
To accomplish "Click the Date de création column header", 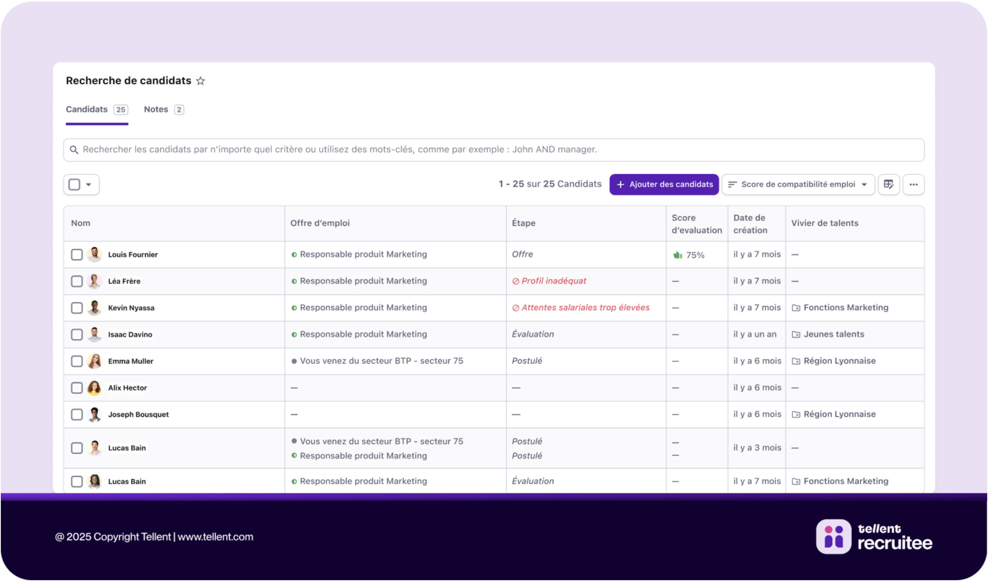I will click(x=750, y=224).
